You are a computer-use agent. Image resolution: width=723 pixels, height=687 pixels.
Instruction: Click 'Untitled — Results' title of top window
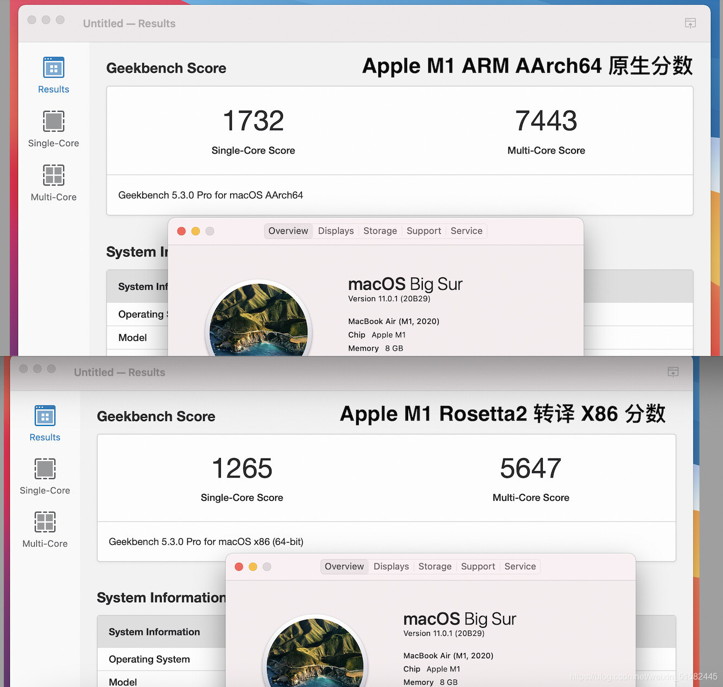point(129,23)
